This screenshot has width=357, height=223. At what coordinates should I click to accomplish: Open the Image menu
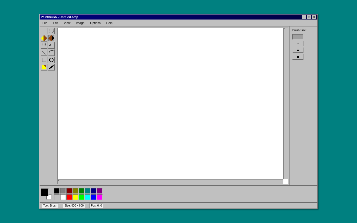(80, 23)
